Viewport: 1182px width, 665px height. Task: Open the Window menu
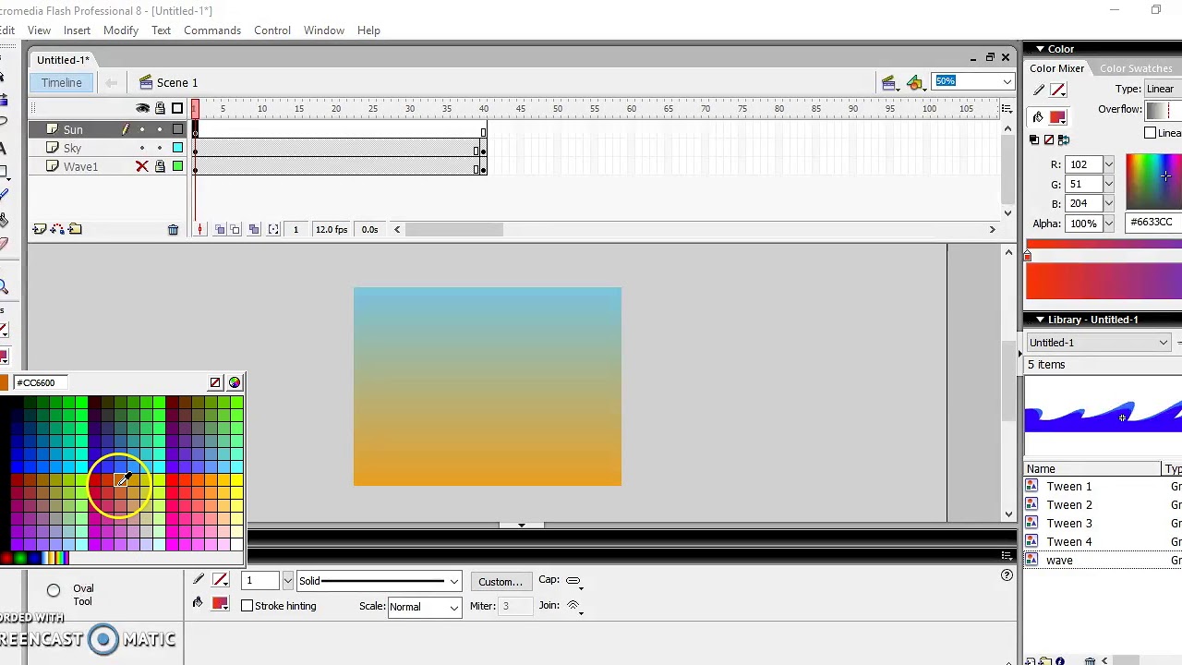point(324,30)
